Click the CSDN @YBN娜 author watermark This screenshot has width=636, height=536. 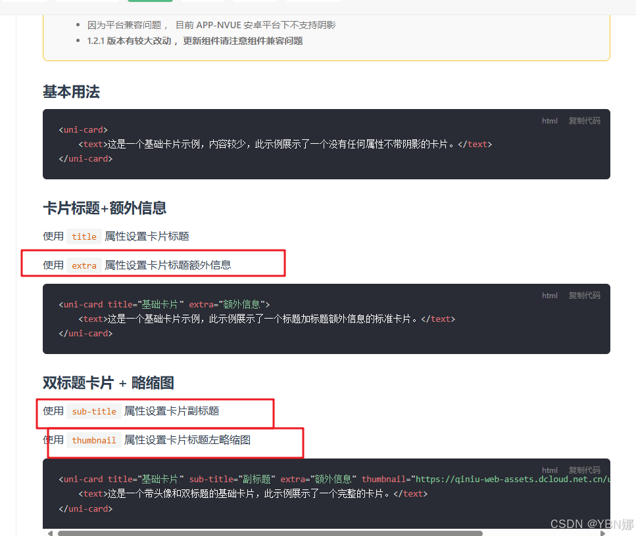591,524
